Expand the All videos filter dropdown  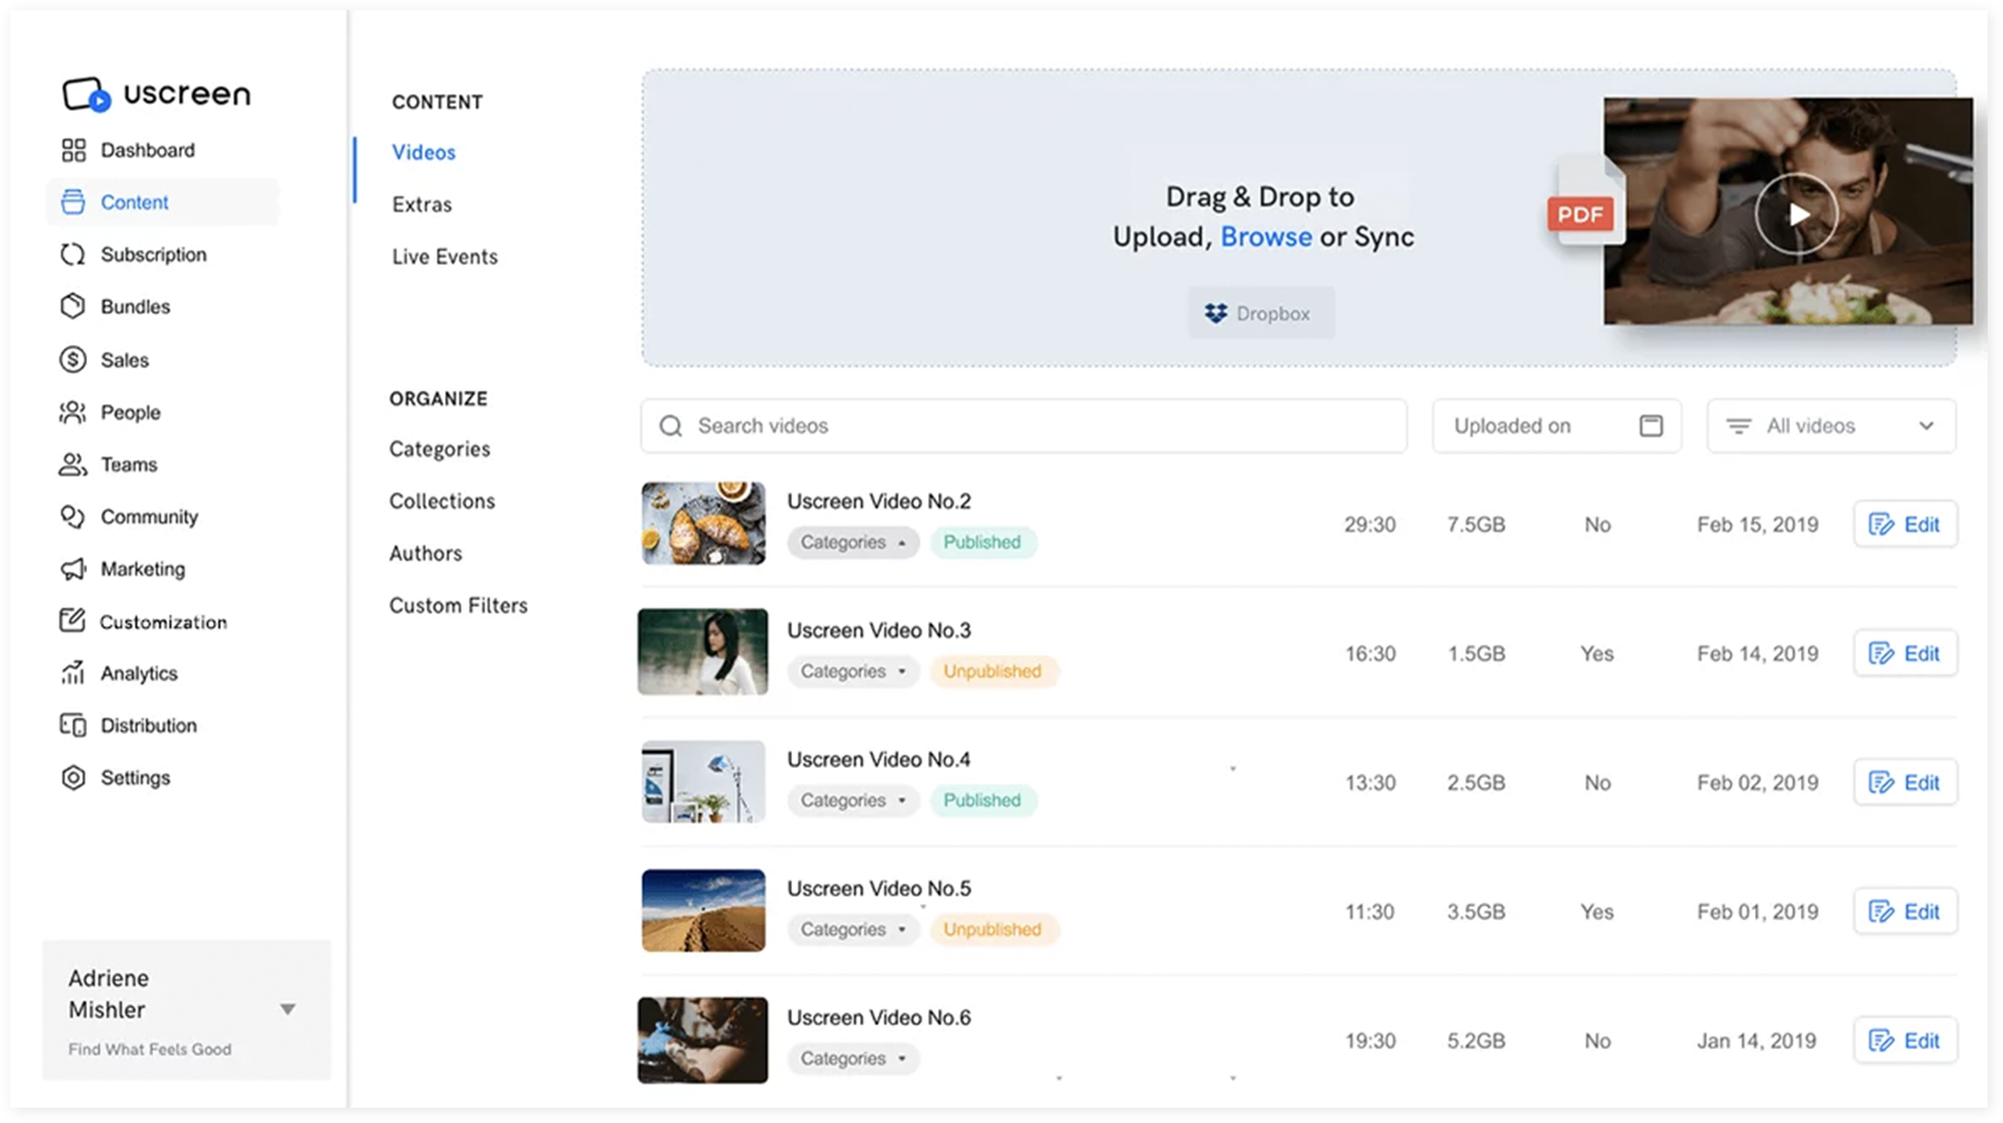click(x=1925, y=426)
